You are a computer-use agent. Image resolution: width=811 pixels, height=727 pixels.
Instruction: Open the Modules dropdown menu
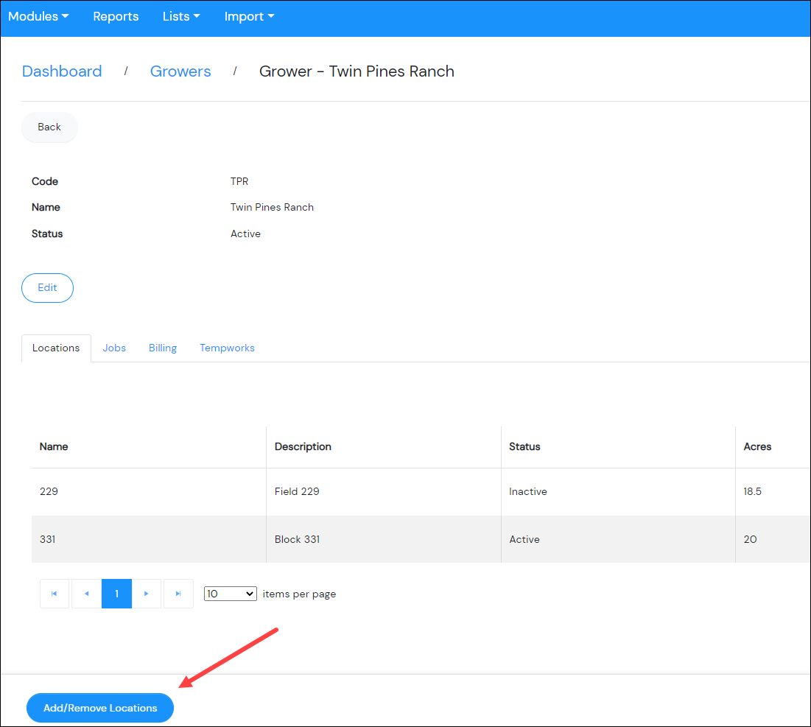click(38, 16)
